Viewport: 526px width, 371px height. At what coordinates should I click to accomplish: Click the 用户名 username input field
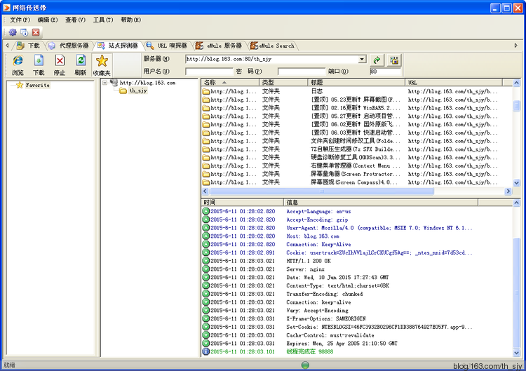click(x=209, y=72)
